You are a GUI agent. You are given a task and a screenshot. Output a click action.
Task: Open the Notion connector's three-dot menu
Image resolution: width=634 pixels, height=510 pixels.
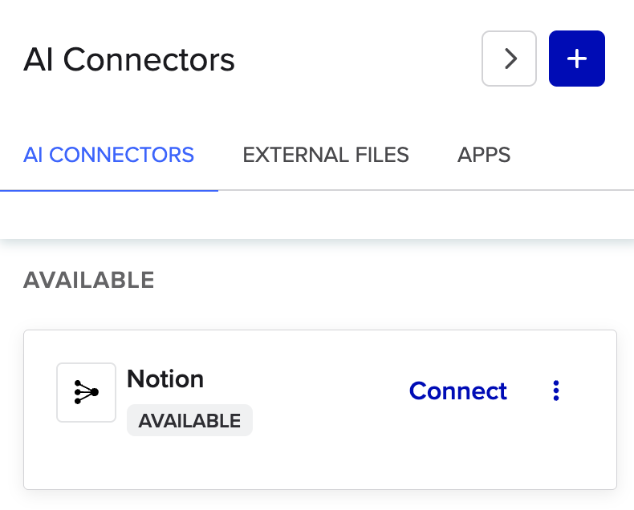click(x=556, y=391)
